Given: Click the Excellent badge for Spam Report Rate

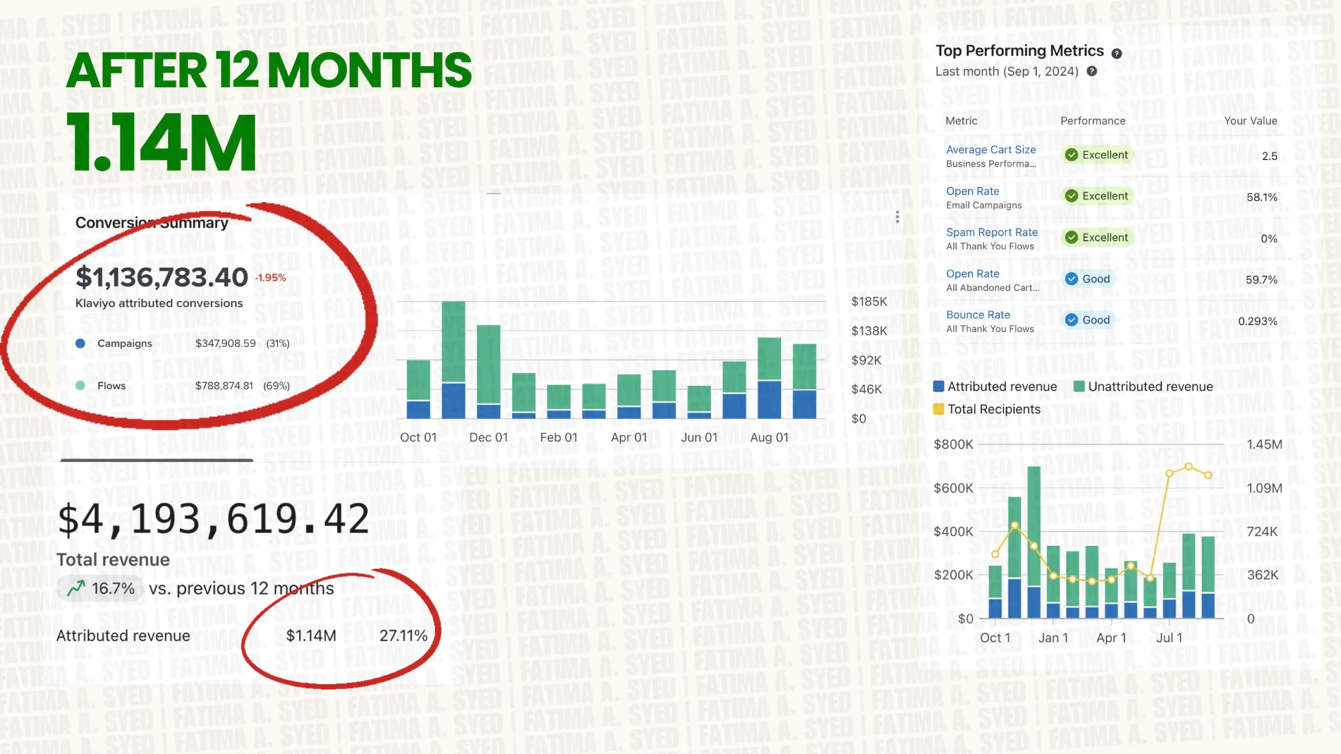Looking at the screenshot, I should [1098, 237].
